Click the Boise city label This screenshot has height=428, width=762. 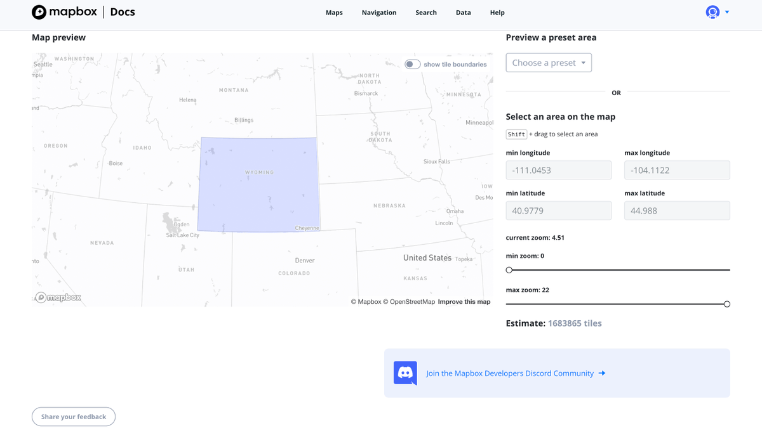tap(116, 163)
